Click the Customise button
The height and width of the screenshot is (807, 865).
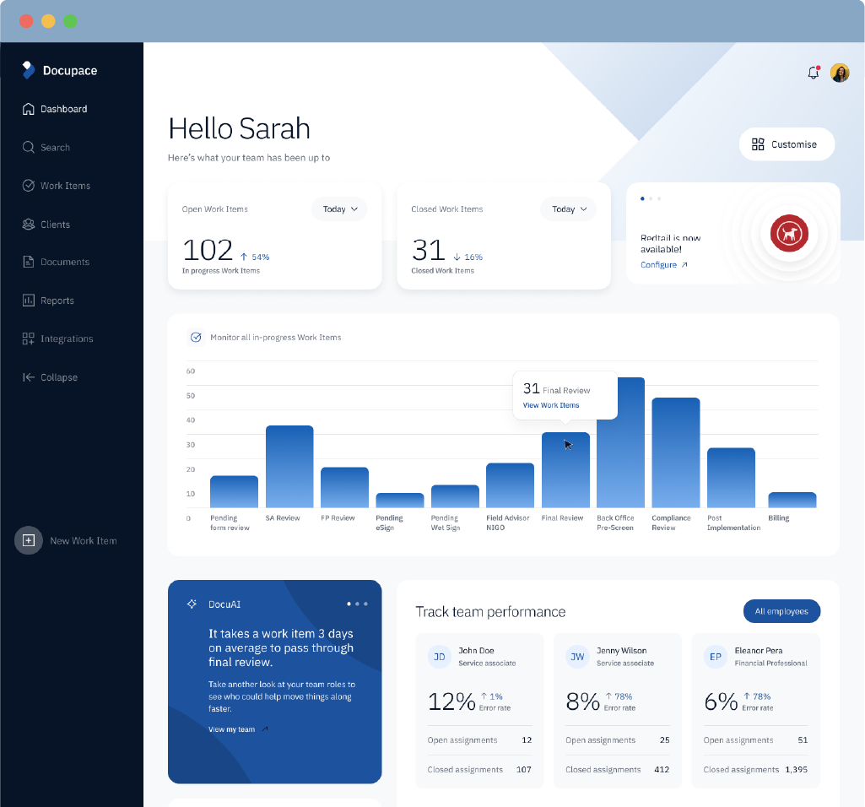(787, 144)
